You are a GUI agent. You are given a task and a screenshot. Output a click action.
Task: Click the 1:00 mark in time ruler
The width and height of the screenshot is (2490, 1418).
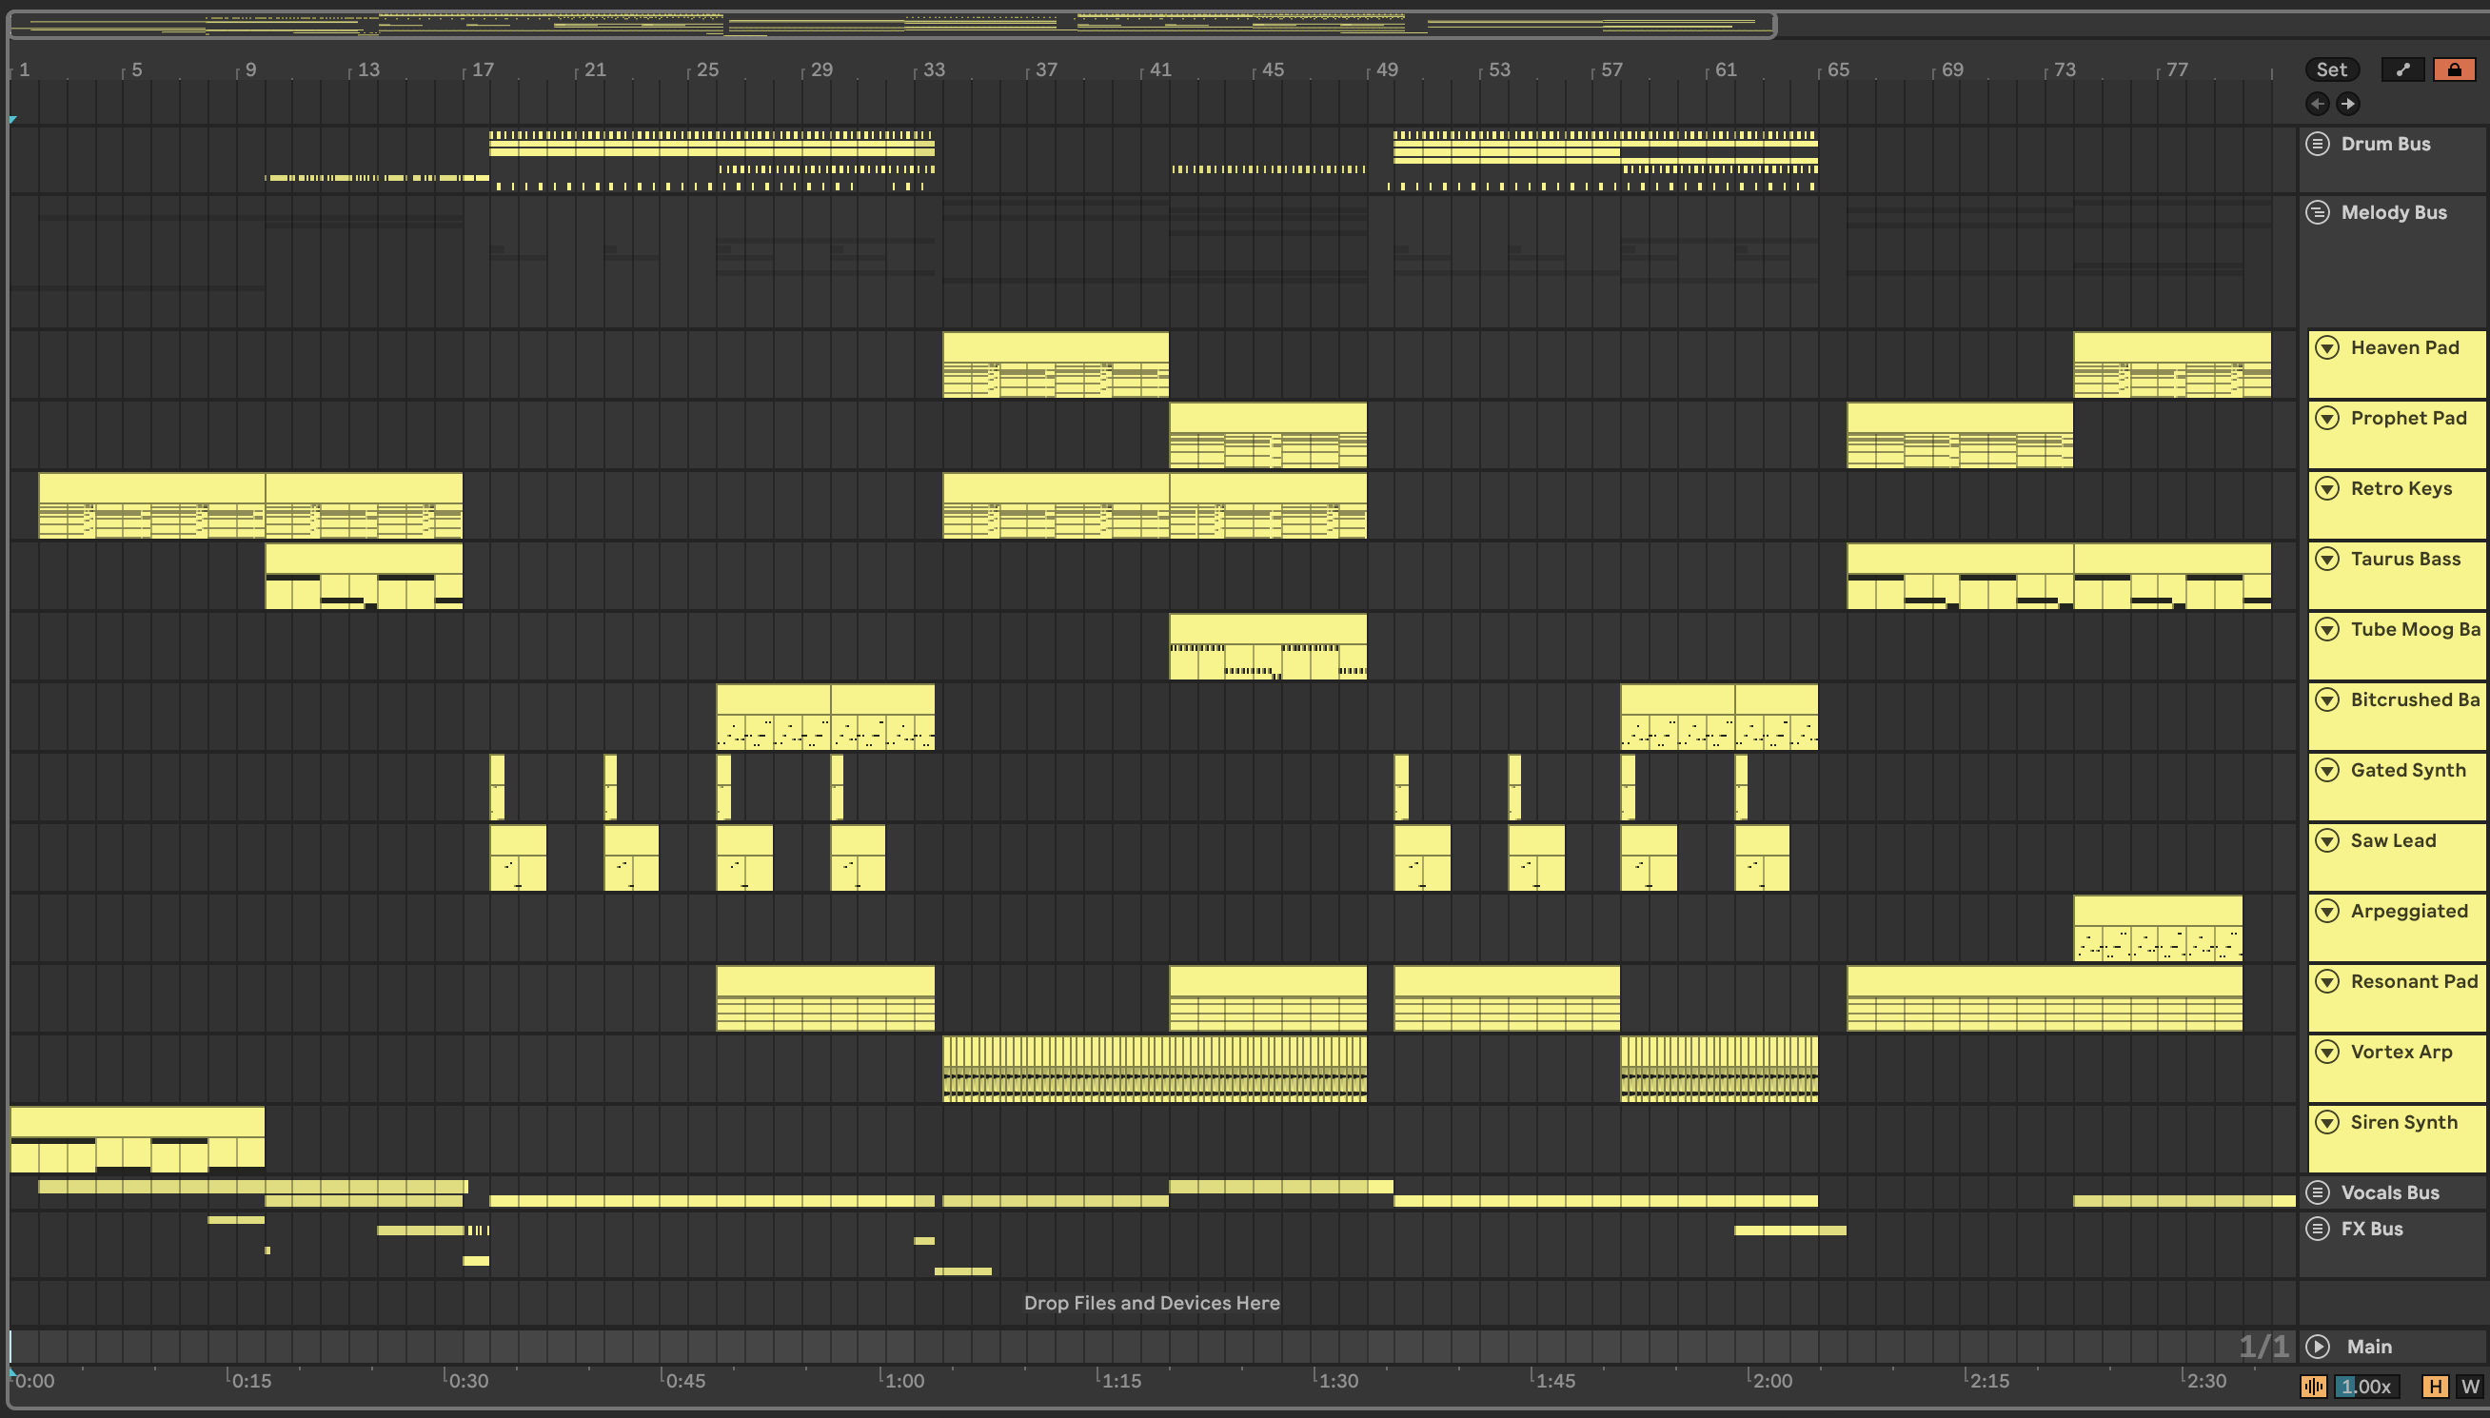903,1380
